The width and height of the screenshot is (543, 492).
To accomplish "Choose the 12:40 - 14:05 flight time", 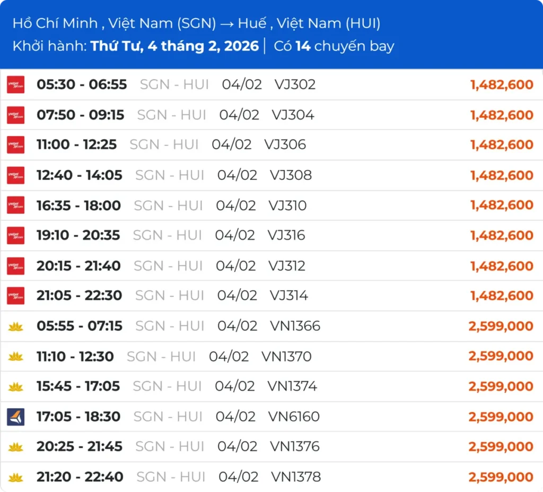I will click(80, 175).
